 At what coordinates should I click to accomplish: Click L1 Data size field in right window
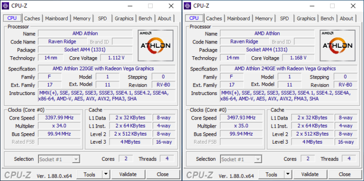[x=312, y=118]
